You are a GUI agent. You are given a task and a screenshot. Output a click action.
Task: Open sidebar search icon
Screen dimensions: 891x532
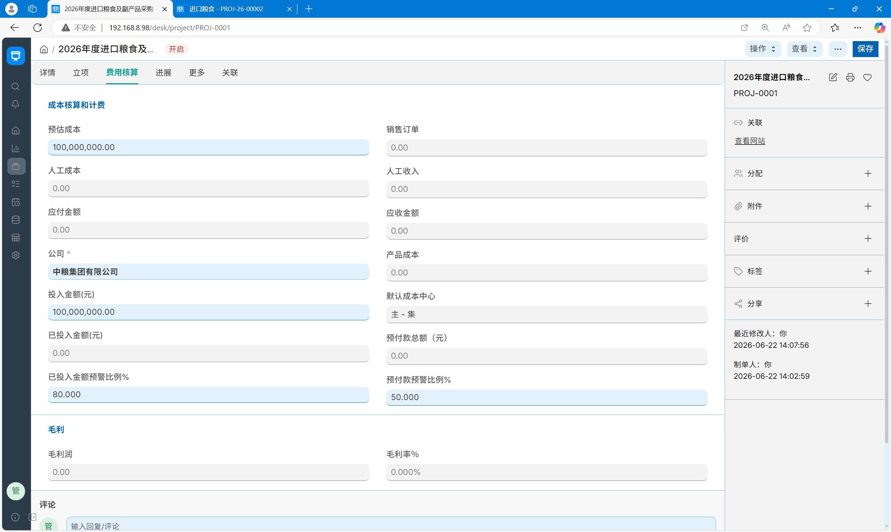tap(15, 86)
